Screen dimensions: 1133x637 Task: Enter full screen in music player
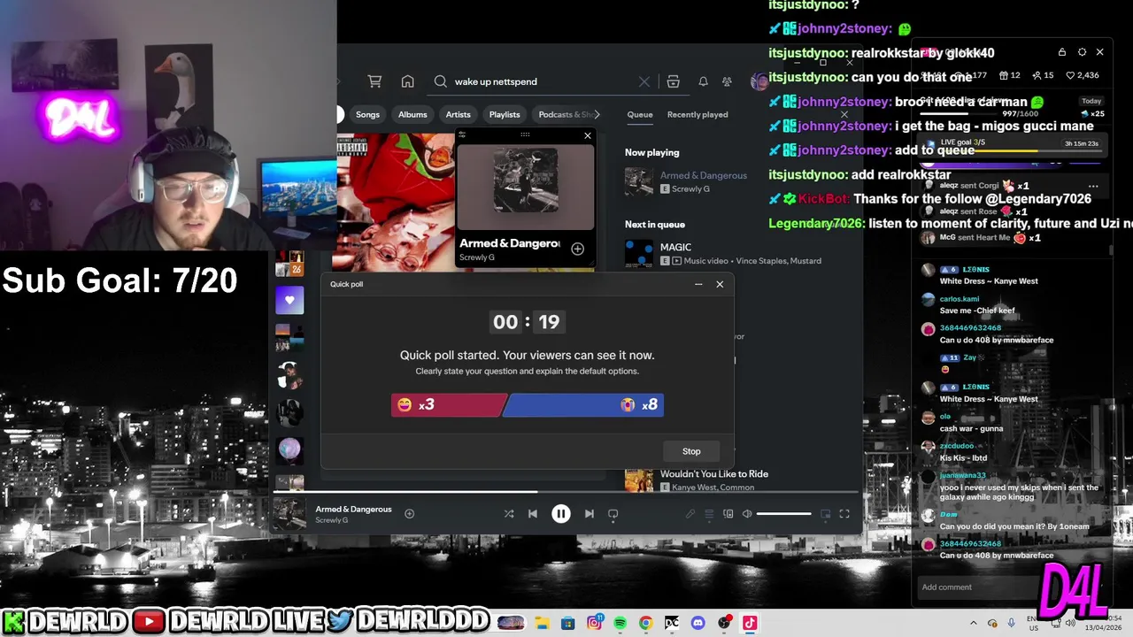coord(844,514)
